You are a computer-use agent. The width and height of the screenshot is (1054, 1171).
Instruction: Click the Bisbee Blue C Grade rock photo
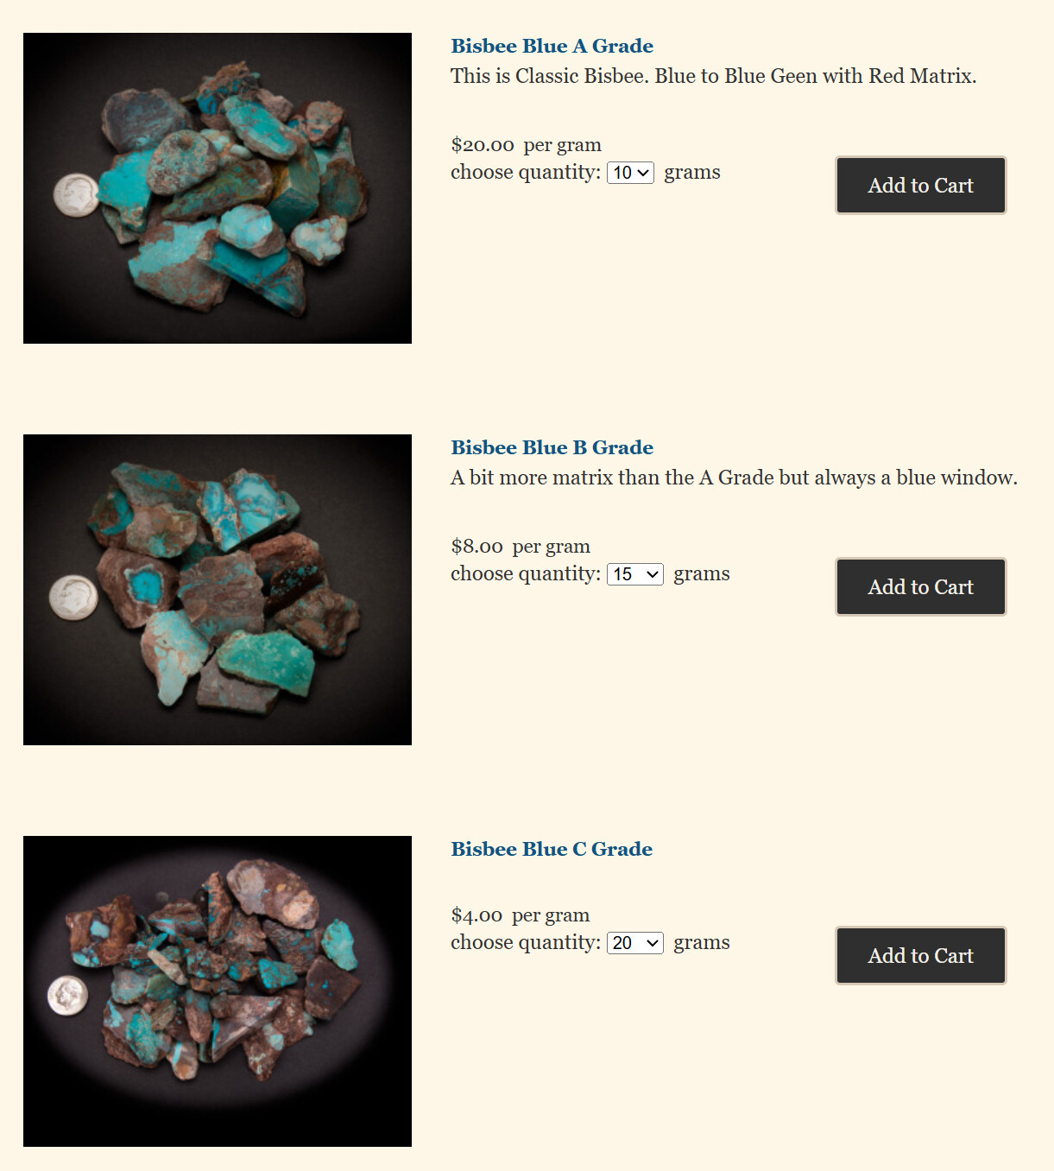pos(218,991)
